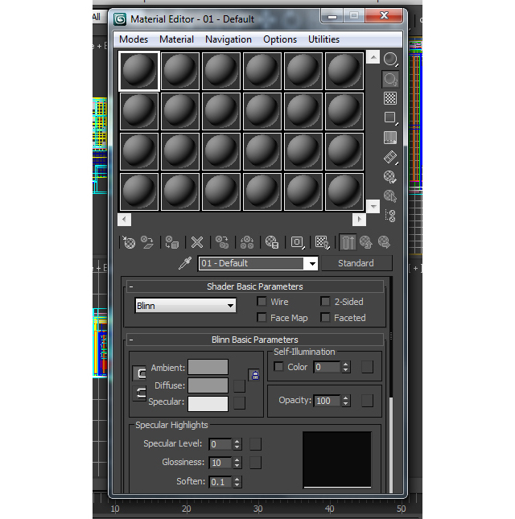Screen dimensions: 515x519
Task: Click the Diffuse map button
Action: coord(239,385)
